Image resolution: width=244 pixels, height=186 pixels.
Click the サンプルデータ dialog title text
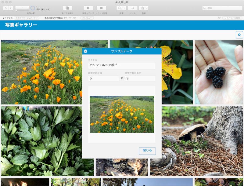click(x=122, y=51)
